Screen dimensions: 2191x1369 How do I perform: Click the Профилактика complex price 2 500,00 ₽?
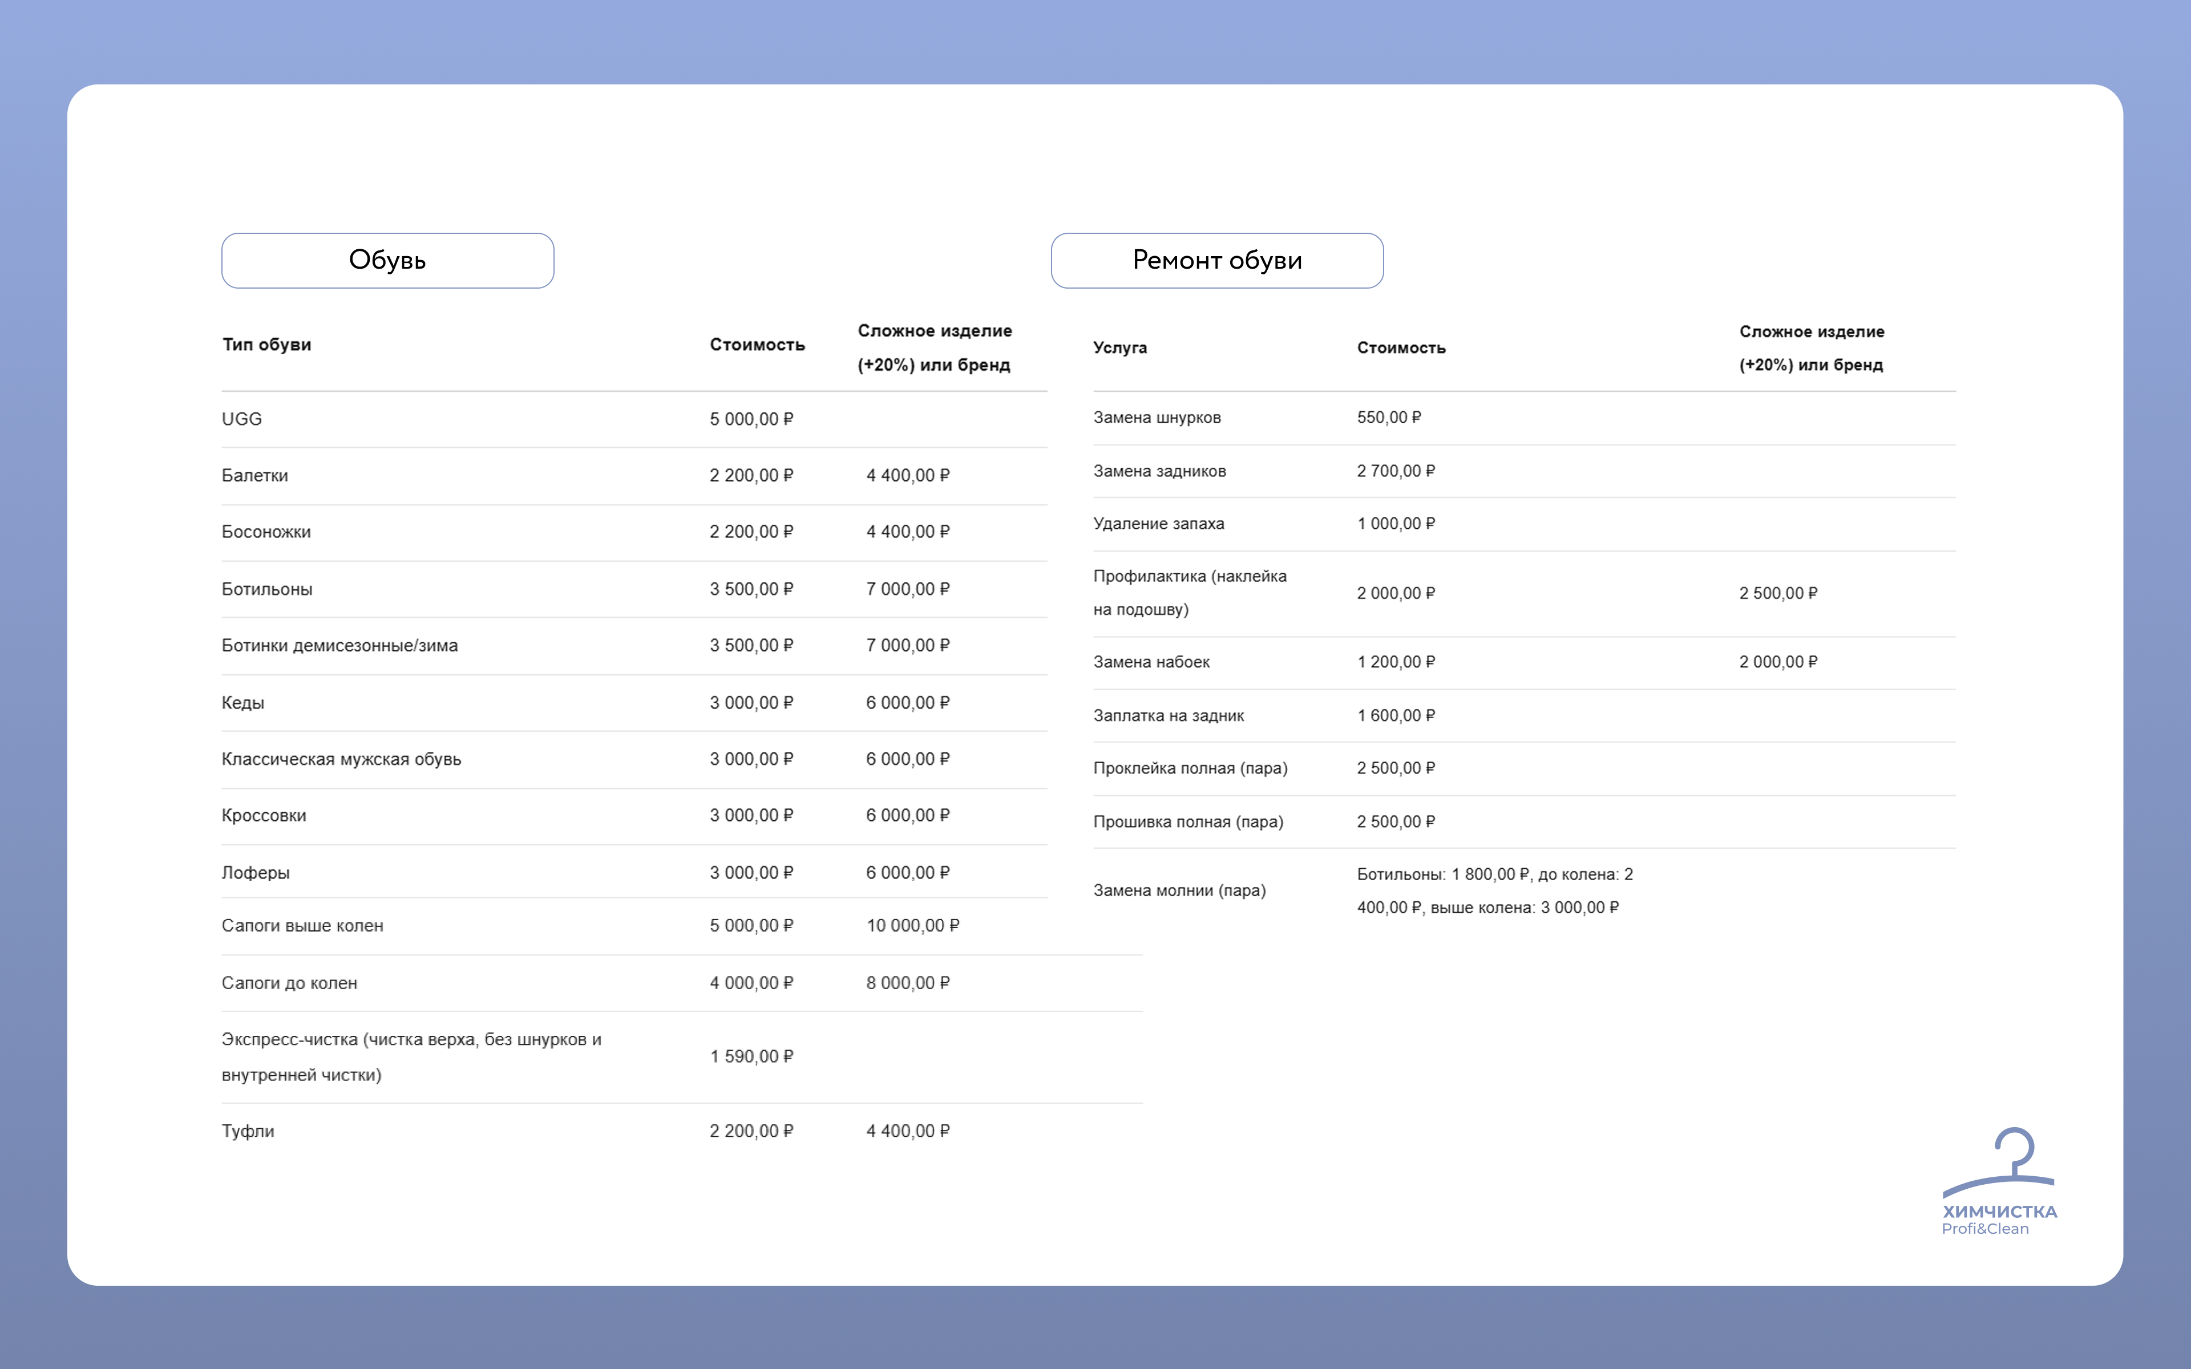click(1777, 593)
